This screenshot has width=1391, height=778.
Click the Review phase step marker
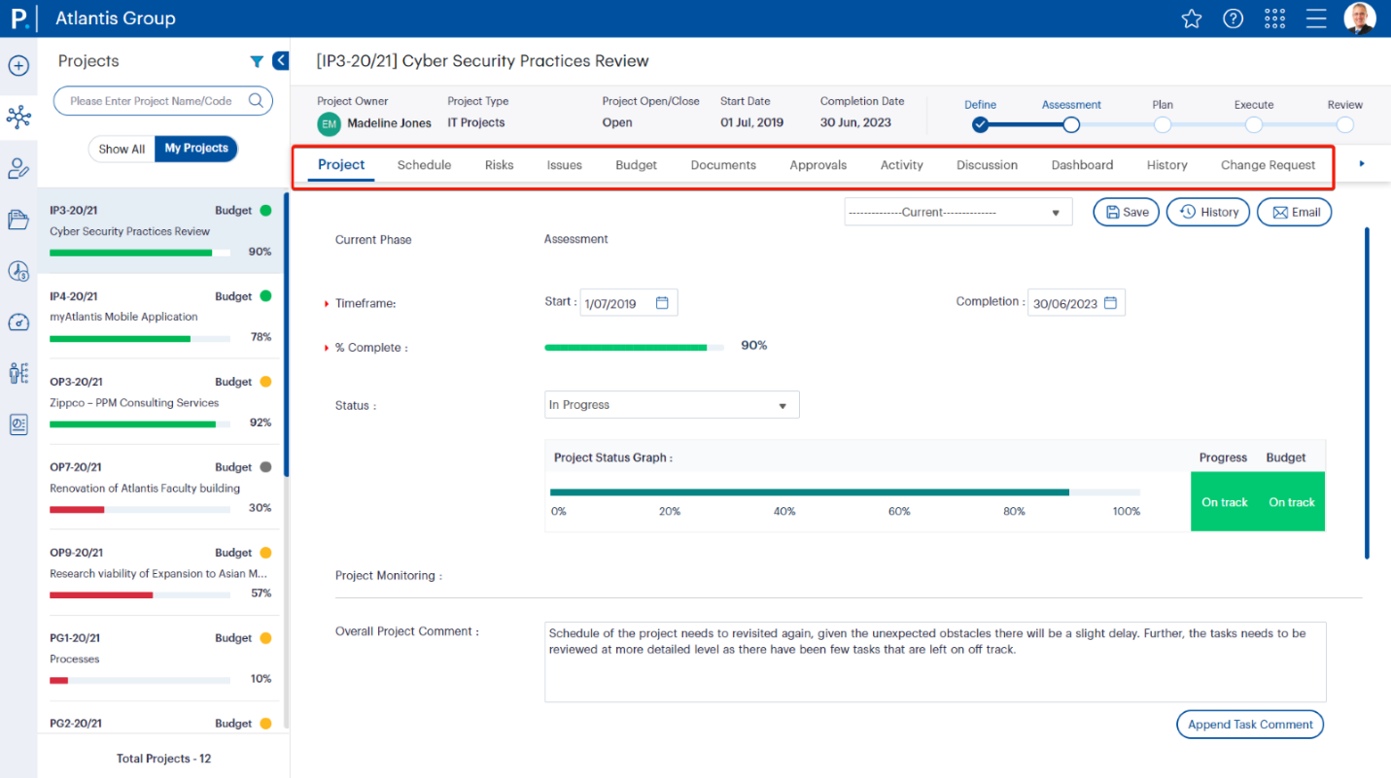pyautogui.click(x=1345, y=124)
